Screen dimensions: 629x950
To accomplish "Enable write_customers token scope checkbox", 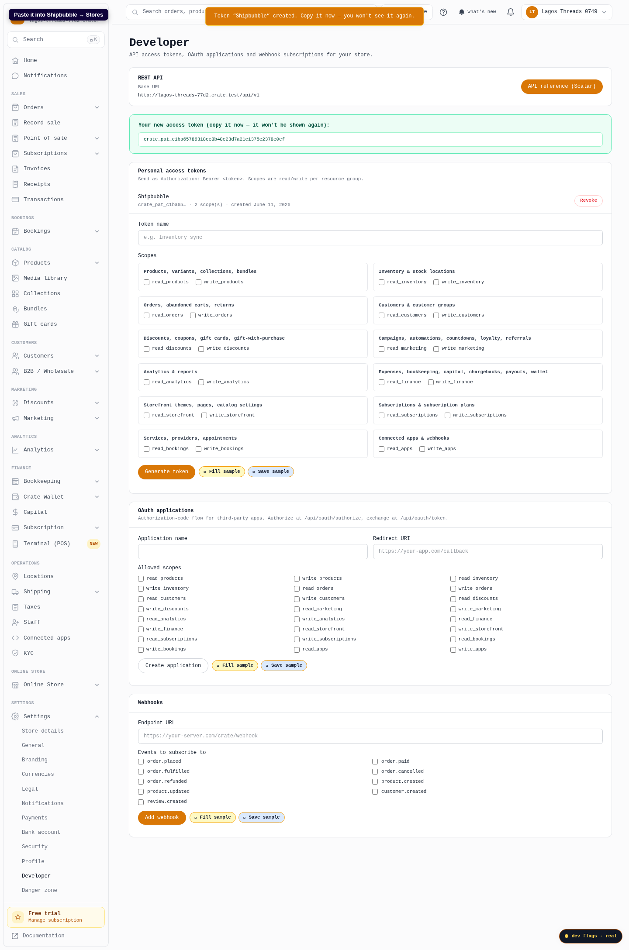I will pos(436,316).
